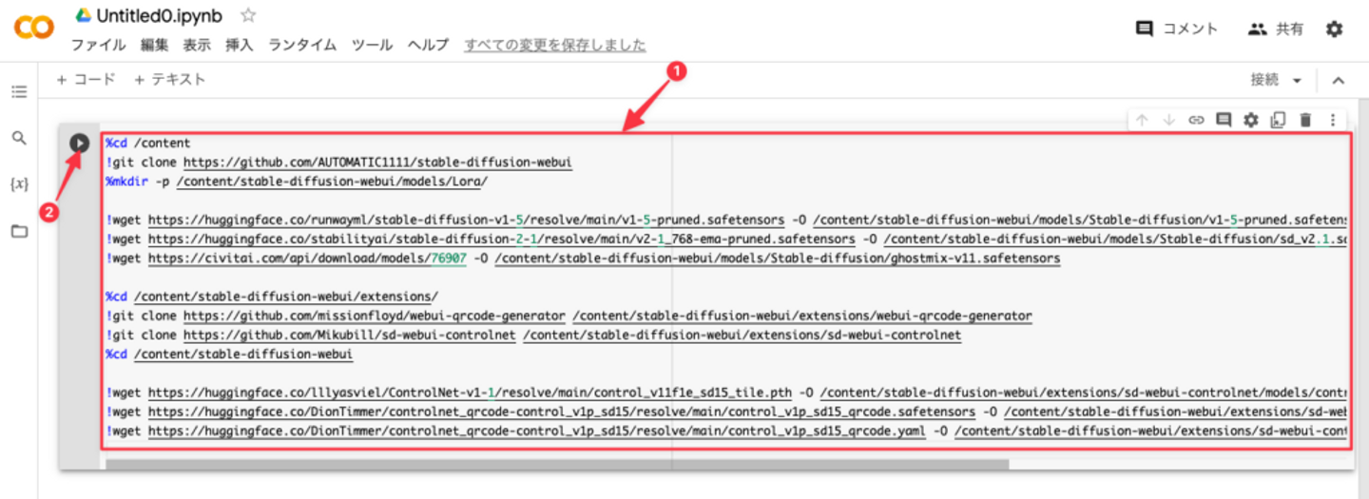
Task: Star the Untitled0.ipynb notebook
Action: pos(248,15)
